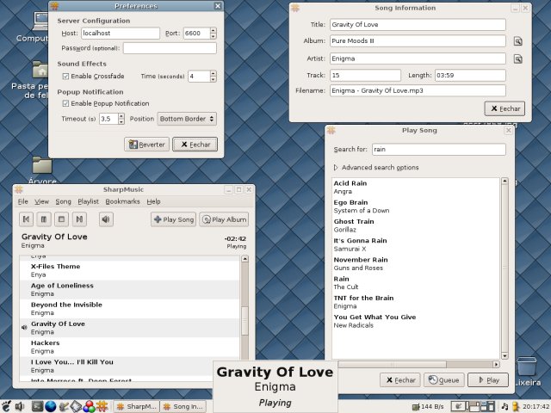Toggle the Enable Crossfade checkbox
The width and height of the screenshot is (551, 413).
[x=65, y=77]
